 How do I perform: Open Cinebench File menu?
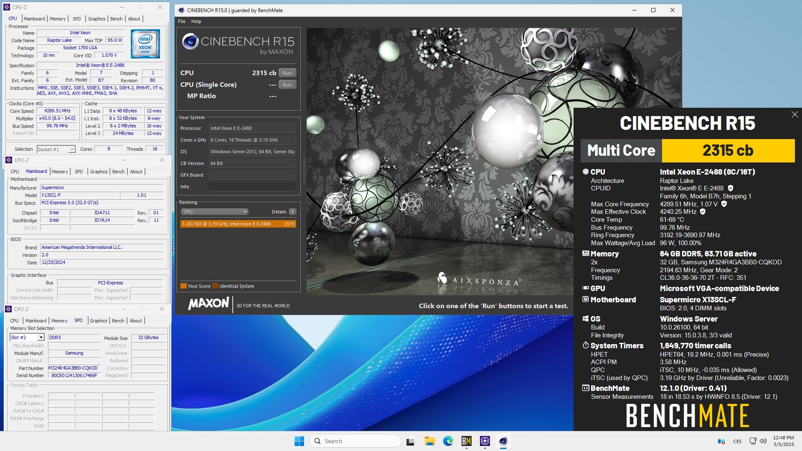tap(182, 21)
